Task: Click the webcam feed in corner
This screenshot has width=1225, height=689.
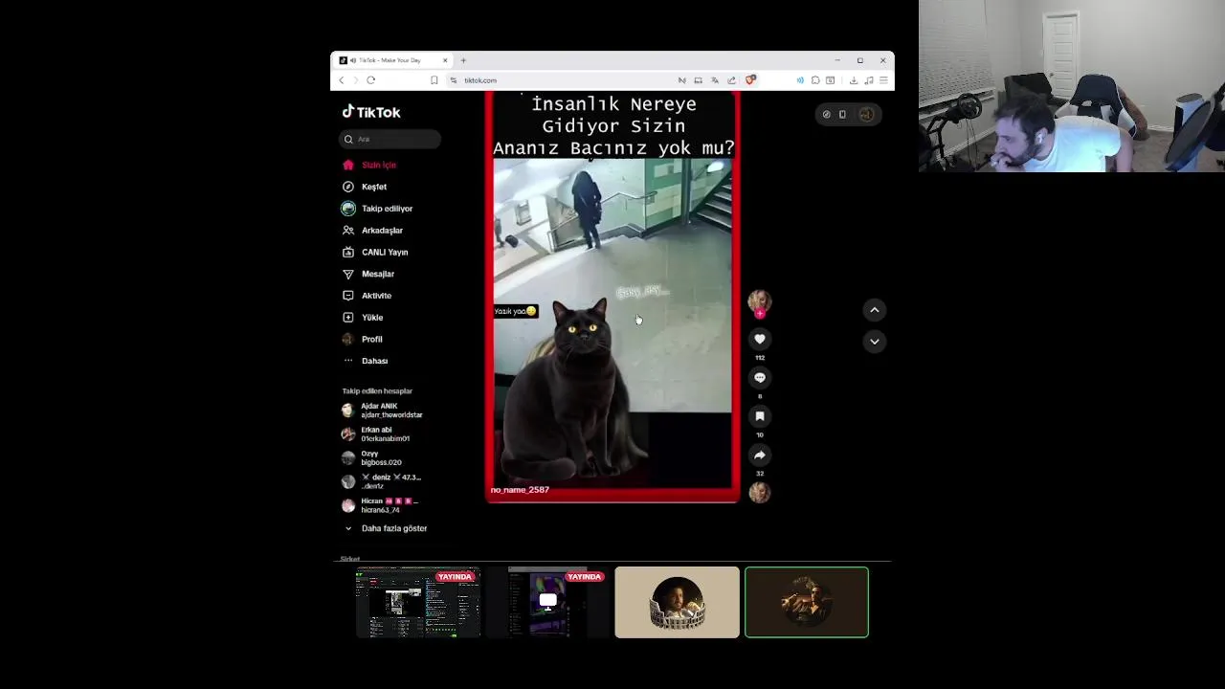Action: 1072,86
